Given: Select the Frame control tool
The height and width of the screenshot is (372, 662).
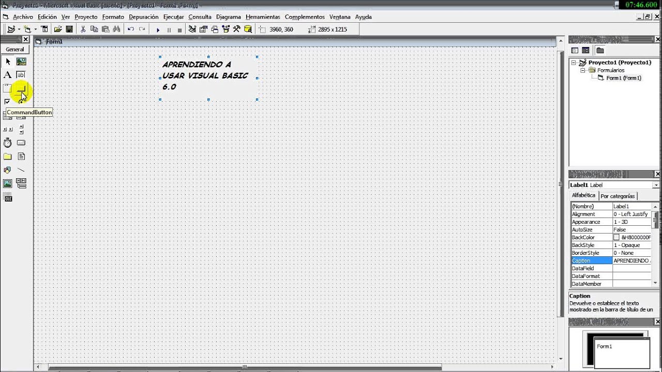Looking at the screenshot, I should click(x=8, y=89).
